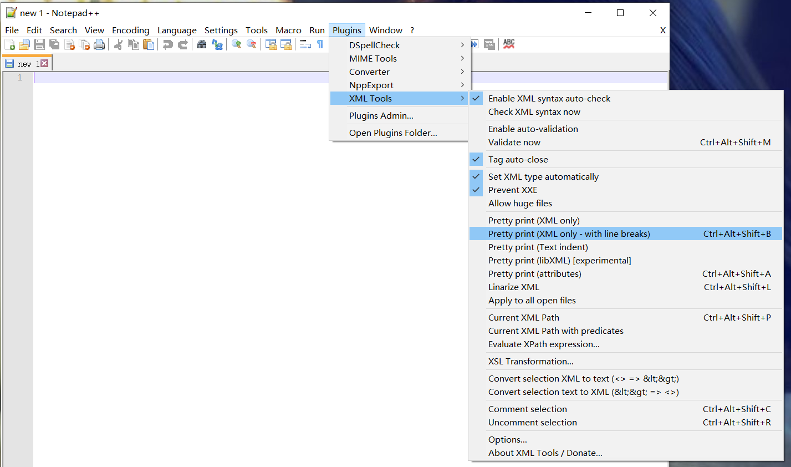
Task: Select the Print toolbar icon
Action: point(99,44)
